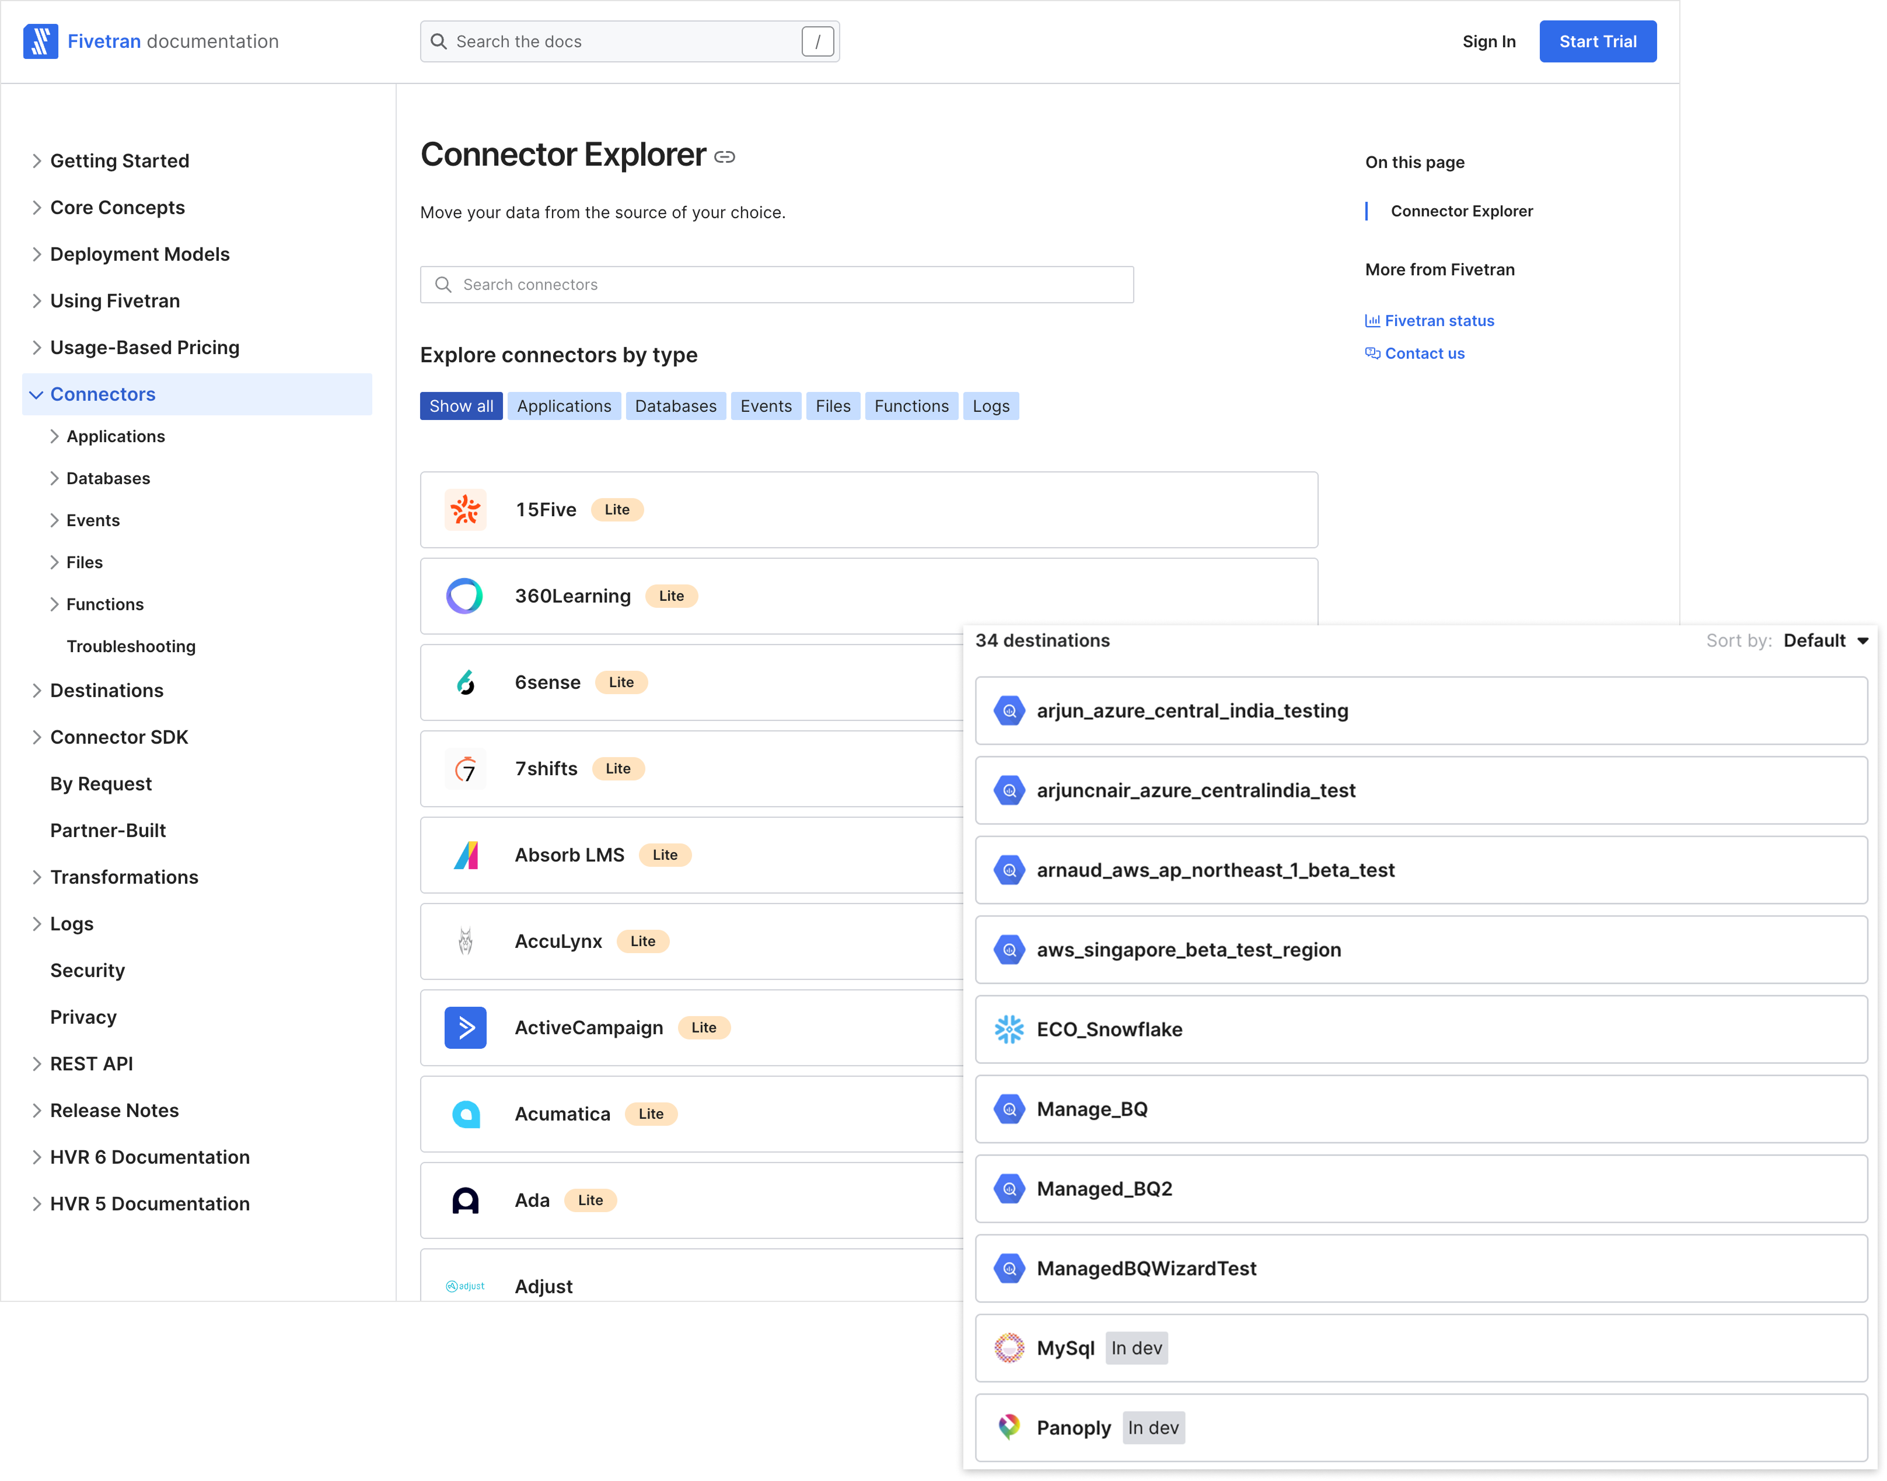The height and width of the screenshot is (1481, 1887).
Task: Jump to Connector Explorer in On this page
Action: tap(1461, 211)
